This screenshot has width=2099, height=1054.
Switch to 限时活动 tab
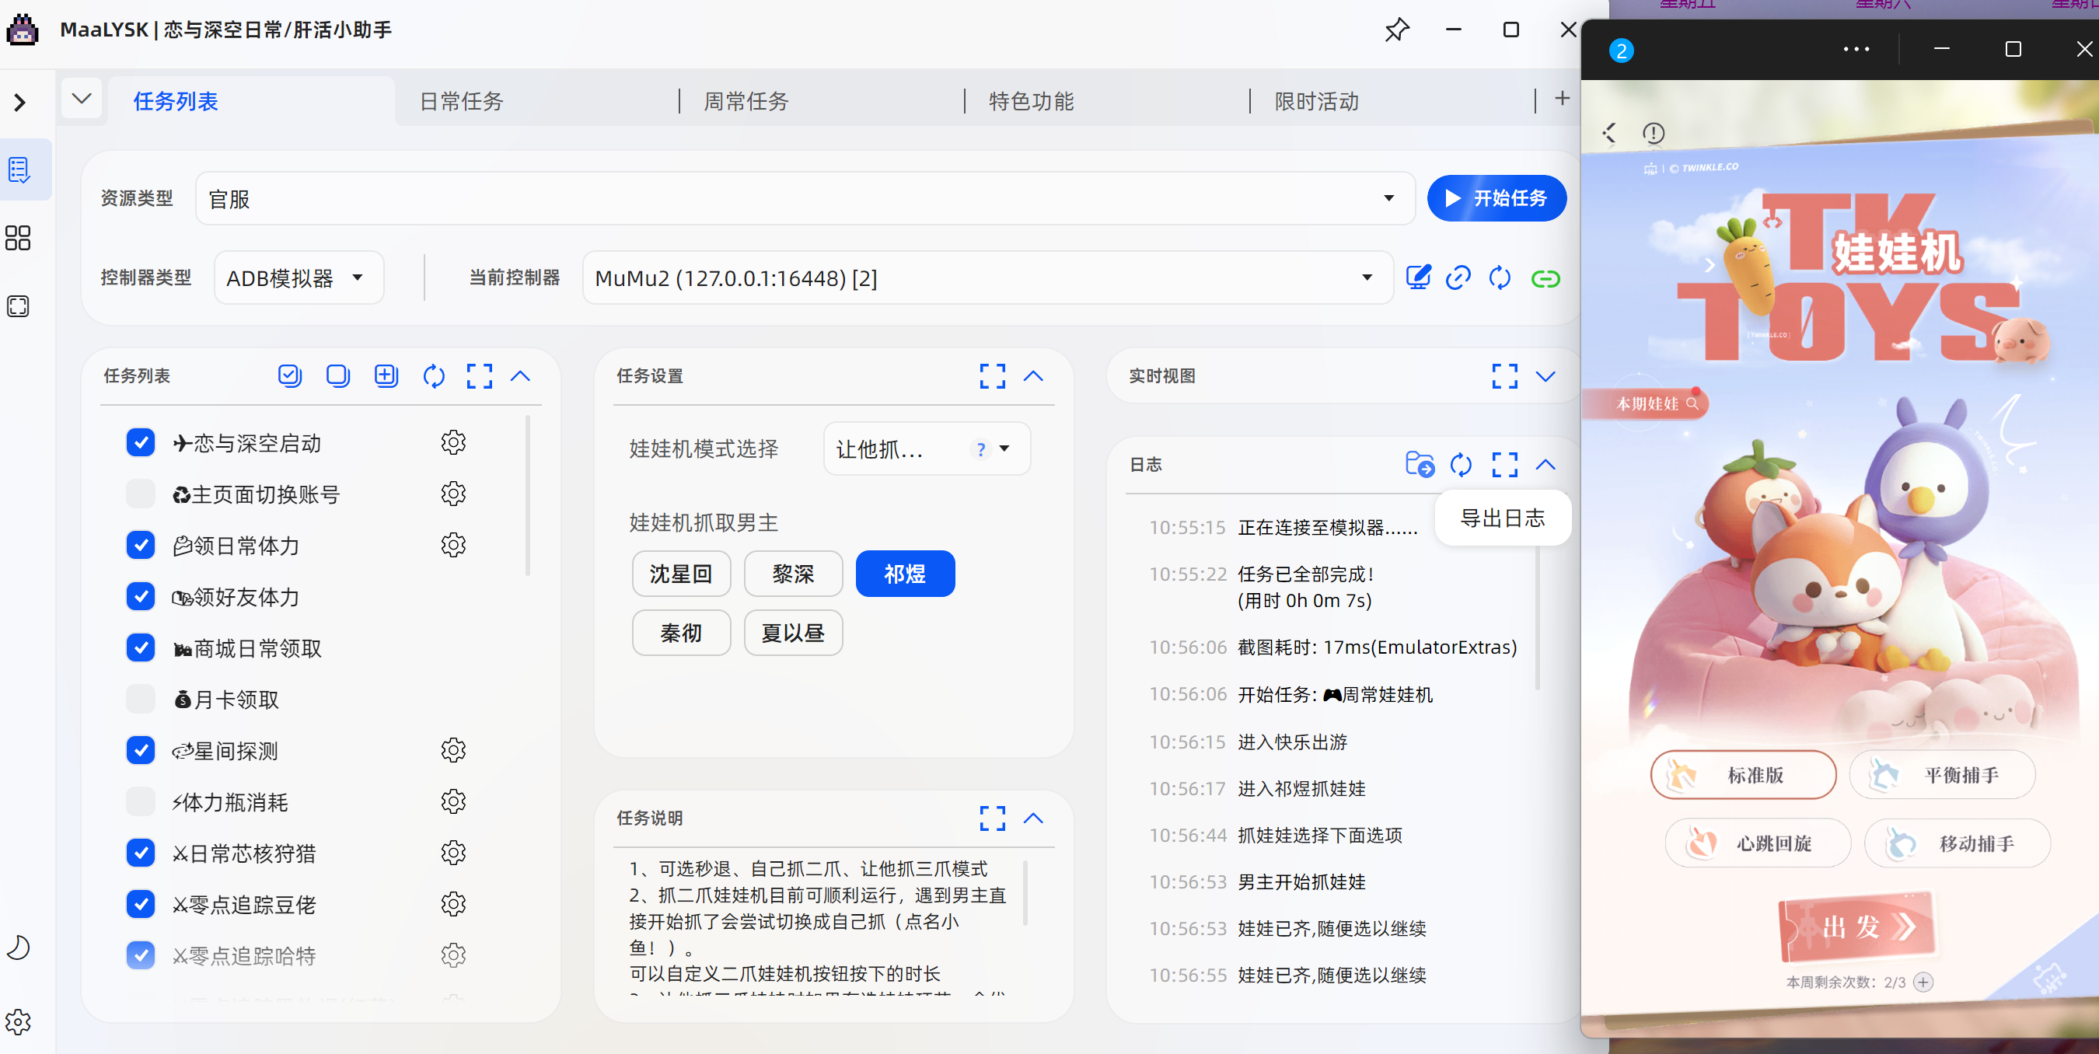(1317, 101)
